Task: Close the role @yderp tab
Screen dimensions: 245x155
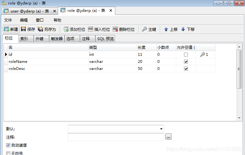Action: pyautogui.click(x=111, y=11)
